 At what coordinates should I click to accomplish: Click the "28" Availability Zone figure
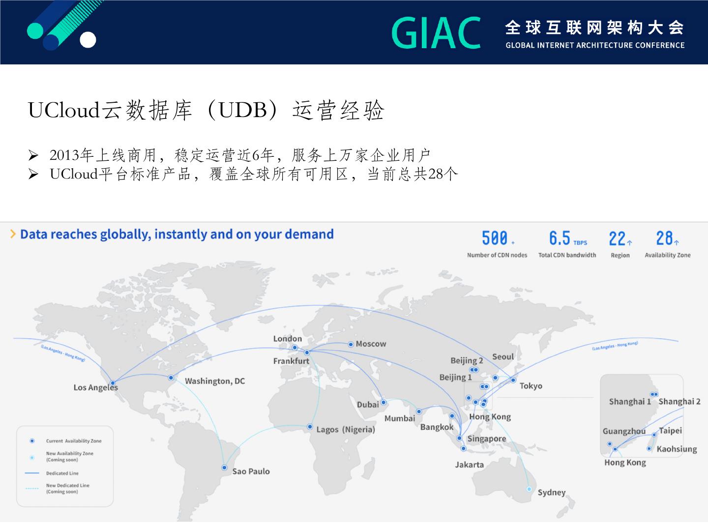(667, 238)
